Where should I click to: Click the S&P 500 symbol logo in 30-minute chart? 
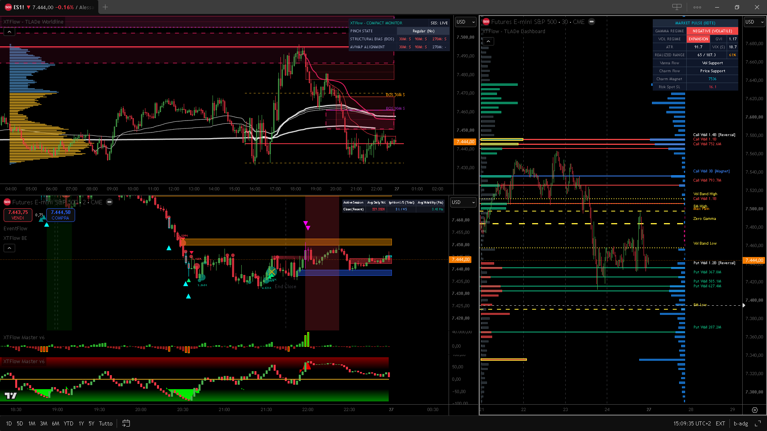pyautogui.click(x=486, y=22)
